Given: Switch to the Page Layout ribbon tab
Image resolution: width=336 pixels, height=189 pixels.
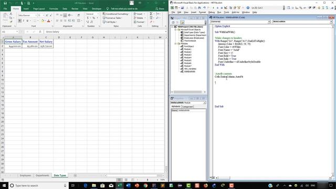Looking at the screenshot, I should pos(39,9).
